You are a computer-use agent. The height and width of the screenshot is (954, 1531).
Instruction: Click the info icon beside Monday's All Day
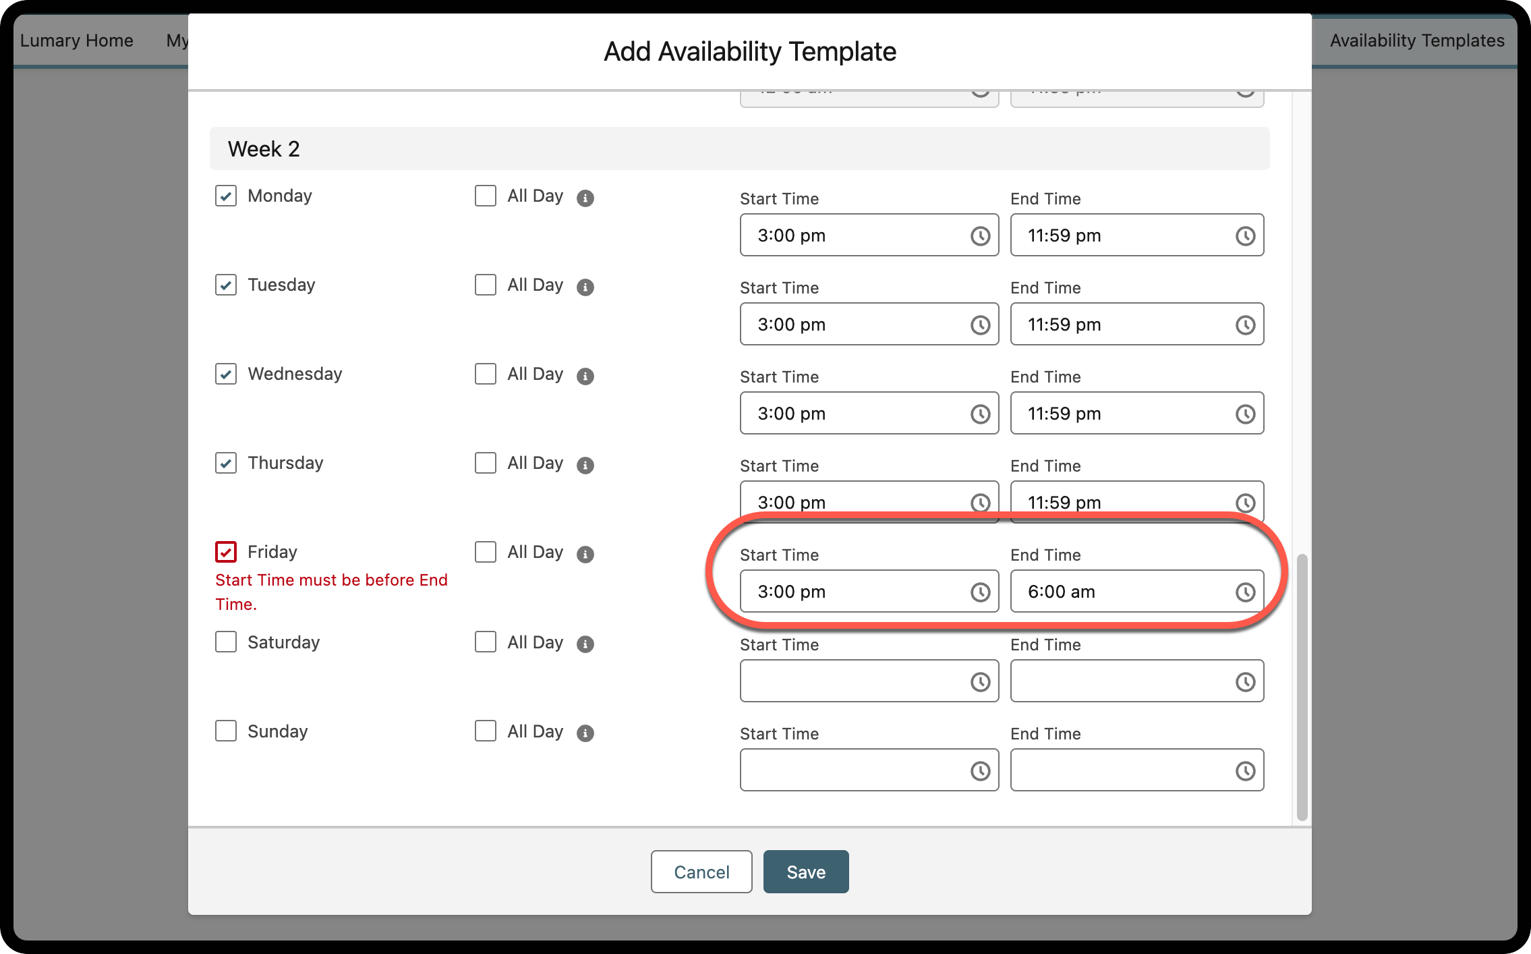point(585,197)
